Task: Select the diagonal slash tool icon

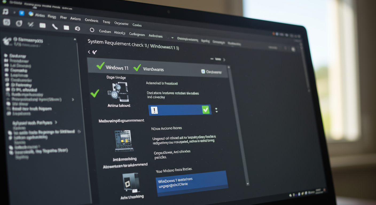Action: 31,25
